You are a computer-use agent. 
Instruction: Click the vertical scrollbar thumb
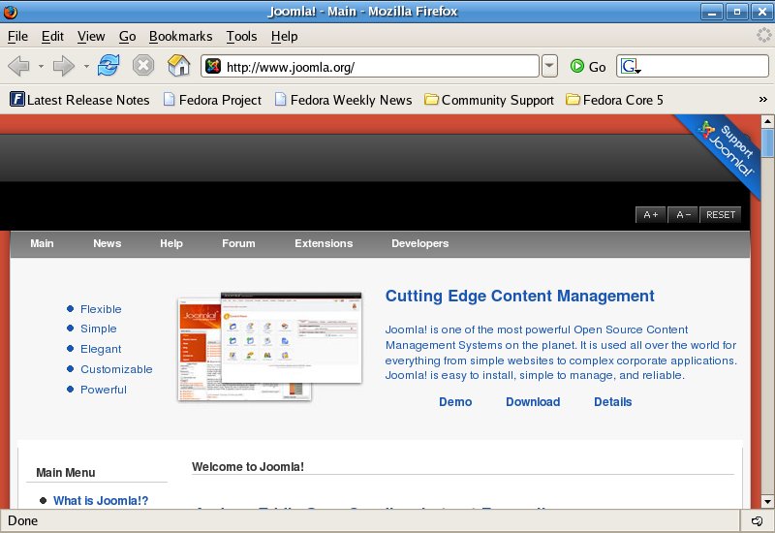click(767, 142)
